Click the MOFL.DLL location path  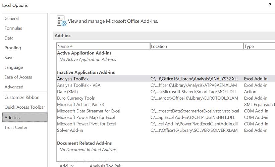point(194,92)
